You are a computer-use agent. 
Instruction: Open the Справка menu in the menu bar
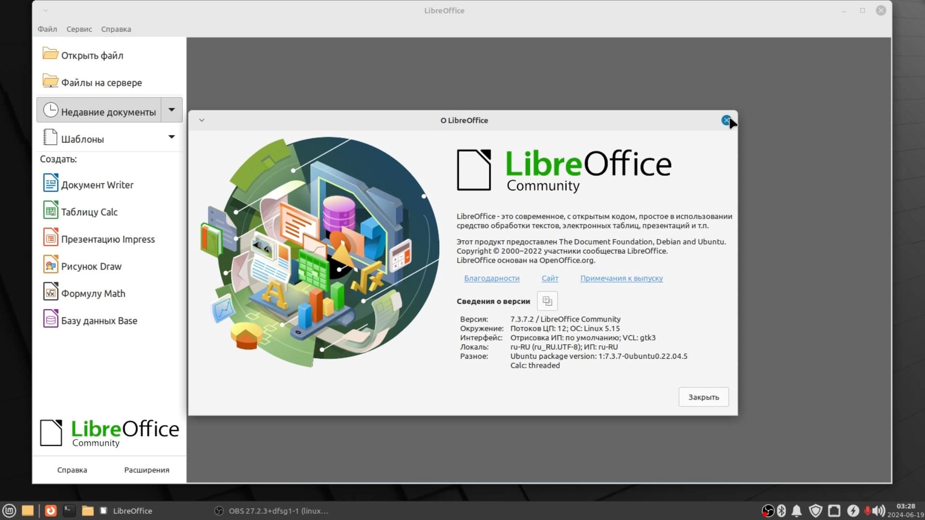click(x=116, y=29)
